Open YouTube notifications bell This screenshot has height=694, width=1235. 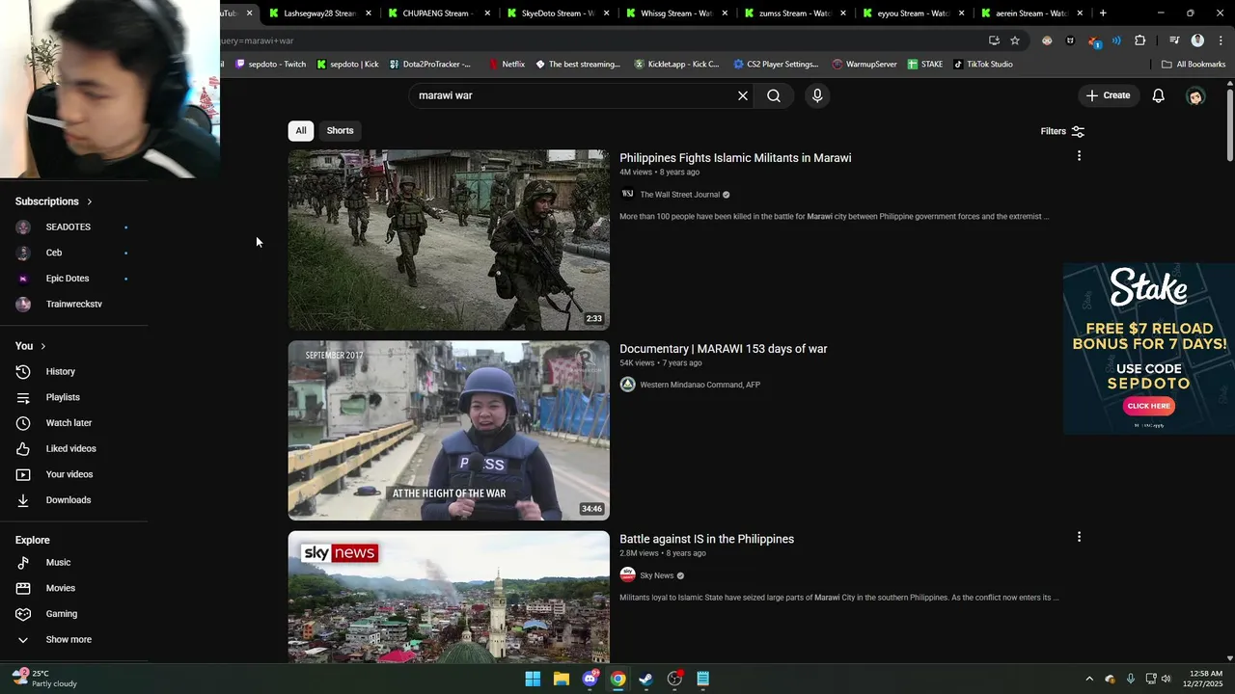coord(1159,95)
